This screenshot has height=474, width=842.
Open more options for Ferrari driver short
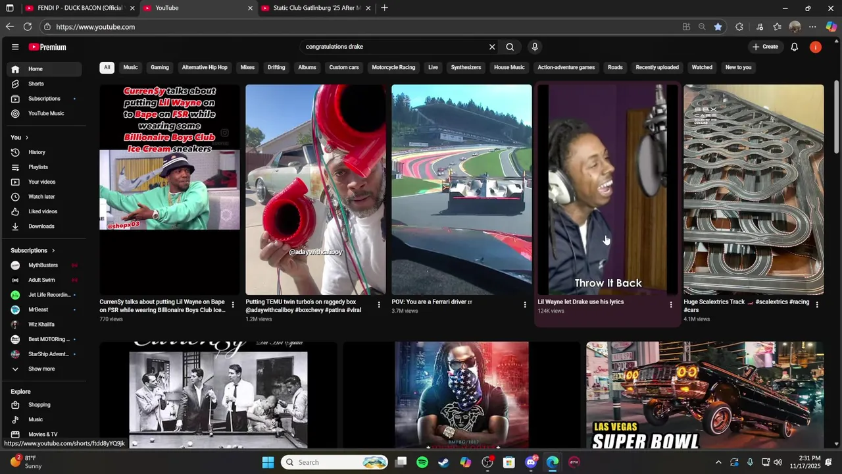tap(525, 305)
